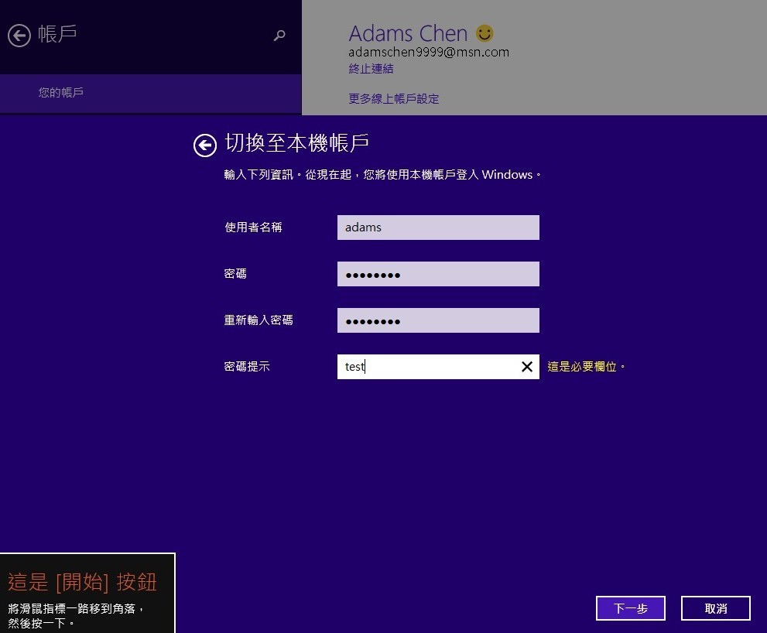The height and width of the screenshot is (633, 767).
Task: Click the smiley face icon next to Adams Chen
Action: tap(485, 33)
